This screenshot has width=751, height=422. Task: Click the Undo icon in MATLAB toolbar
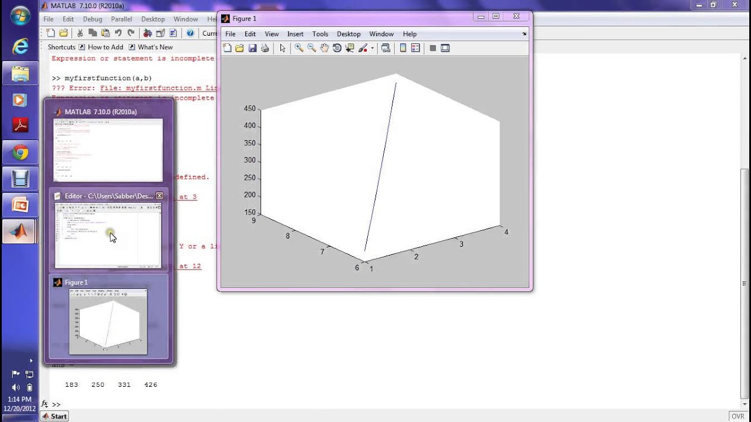[118, 33]
